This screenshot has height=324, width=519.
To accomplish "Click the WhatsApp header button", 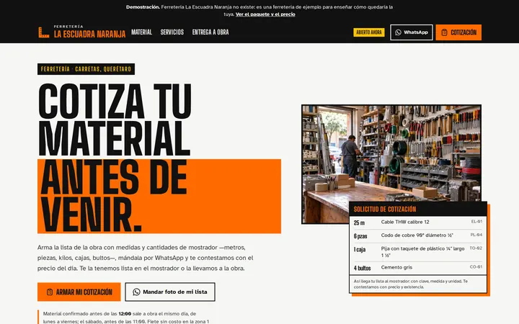I will 412,32.
